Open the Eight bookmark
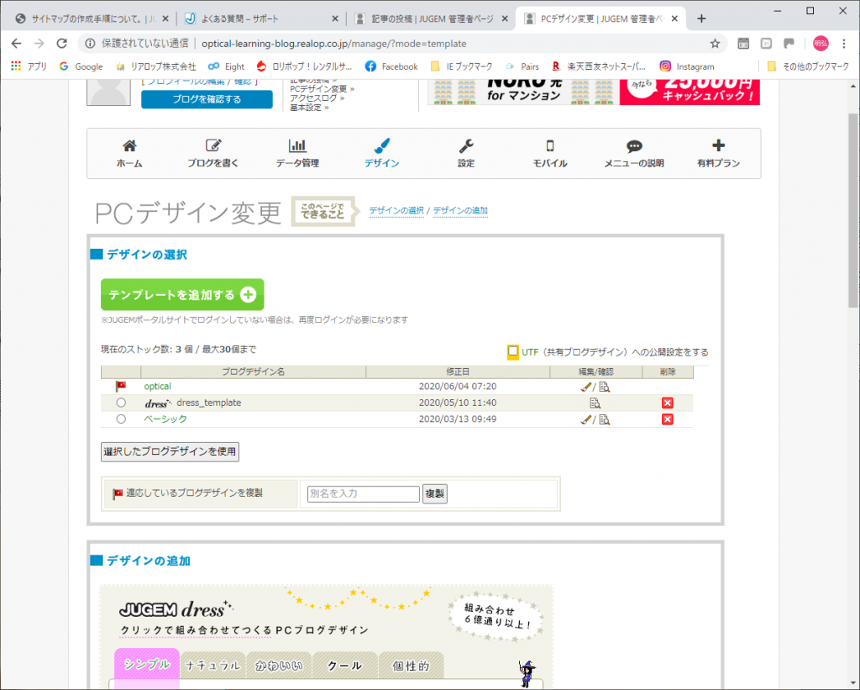The height and width of the screenshot is (690, 860). click(x=226, y=66)
